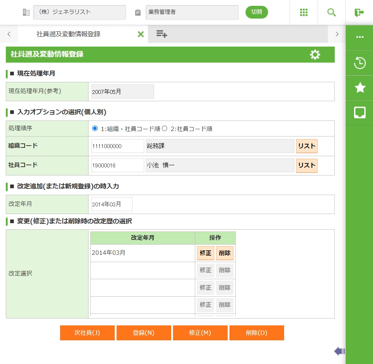Select 2:社員コード順 radio button
The image size is (373, 364).
tap(164, 128)
